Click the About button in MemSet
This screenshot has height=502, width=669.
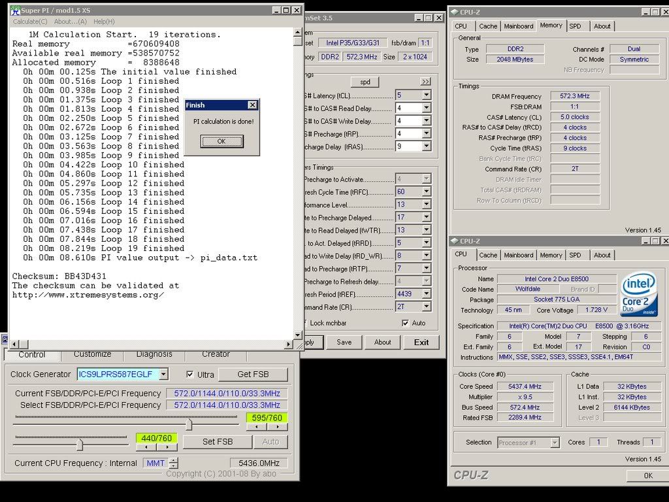click(382, 342)
